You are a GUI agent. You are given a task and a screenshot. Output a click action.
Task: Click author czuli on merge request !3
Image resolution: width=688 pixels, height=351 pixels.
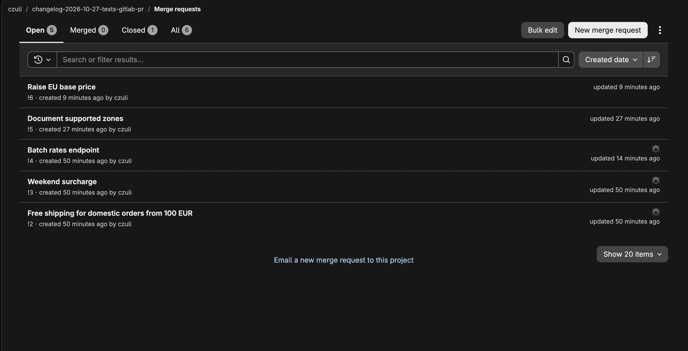click(125, 192)
